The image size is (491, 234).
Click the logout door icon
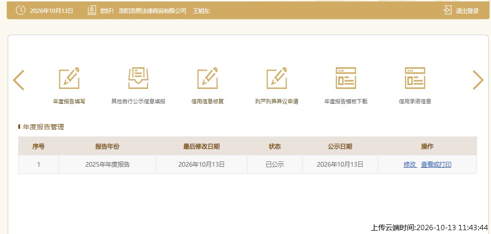click(x=447, y=11)
